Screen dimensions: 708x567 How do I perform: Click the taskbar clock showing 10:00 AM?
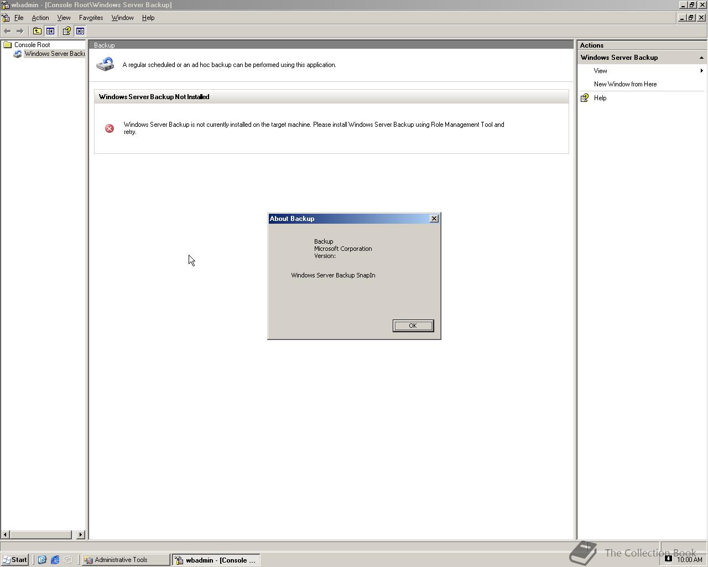pyautogui.click(x=689, y=559)
